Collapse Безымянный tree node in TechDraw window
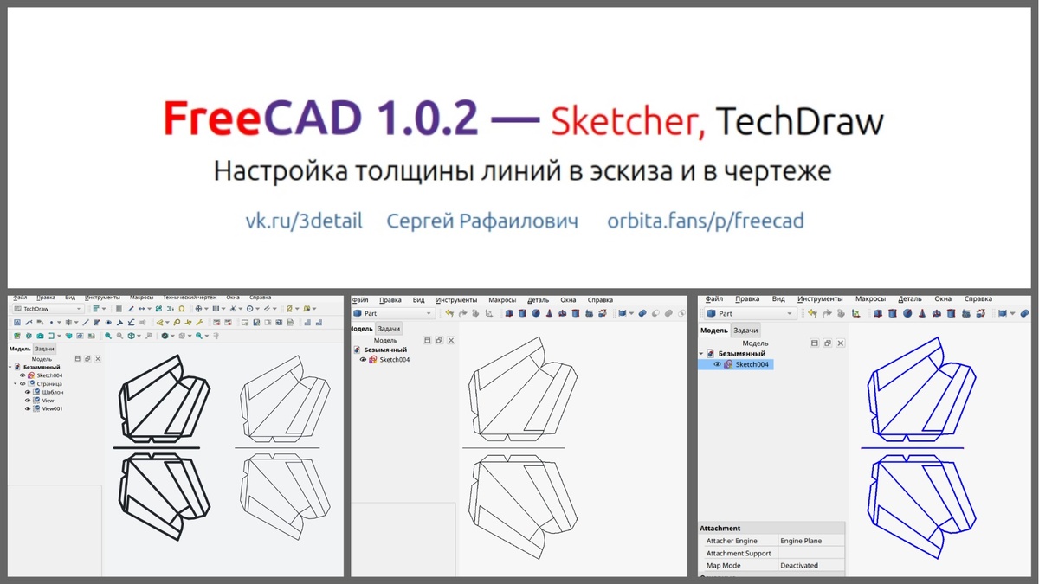 click(x=10, y=367)
